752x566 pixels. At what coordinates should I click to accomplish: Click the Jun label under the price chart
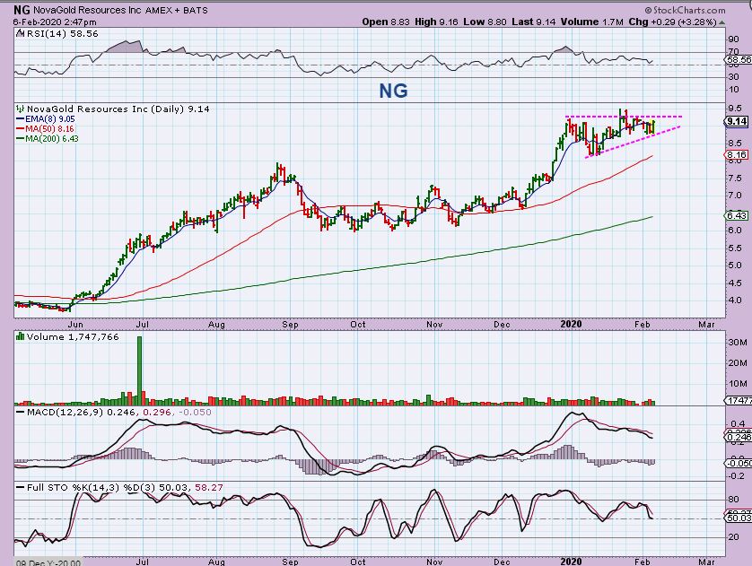(x=75, y=325)
